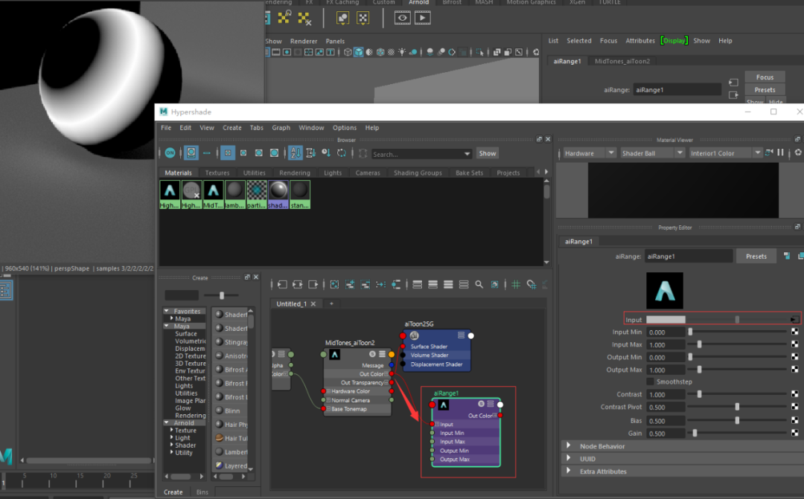This screenshot has width=804, height=499.
Task: Select MidTones_aiToon2 tab in Attribute Editor
Action: 622,61
